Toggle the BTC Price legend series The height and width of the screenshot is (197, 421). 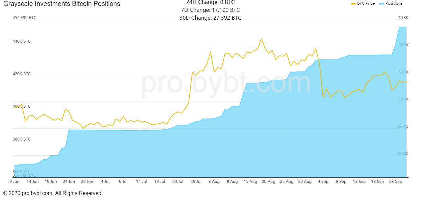(366, 3)
